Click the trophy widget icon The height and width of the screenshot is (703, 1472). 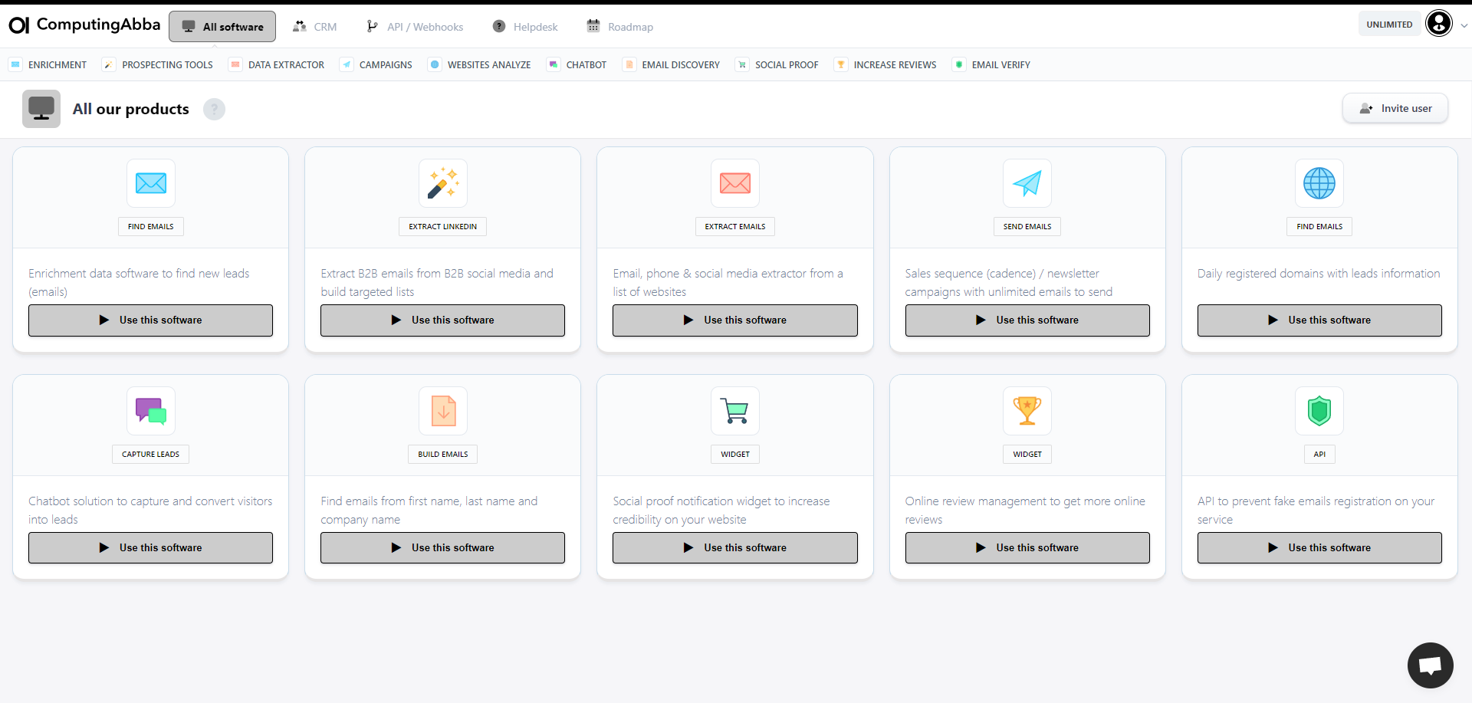point(1027,411)
